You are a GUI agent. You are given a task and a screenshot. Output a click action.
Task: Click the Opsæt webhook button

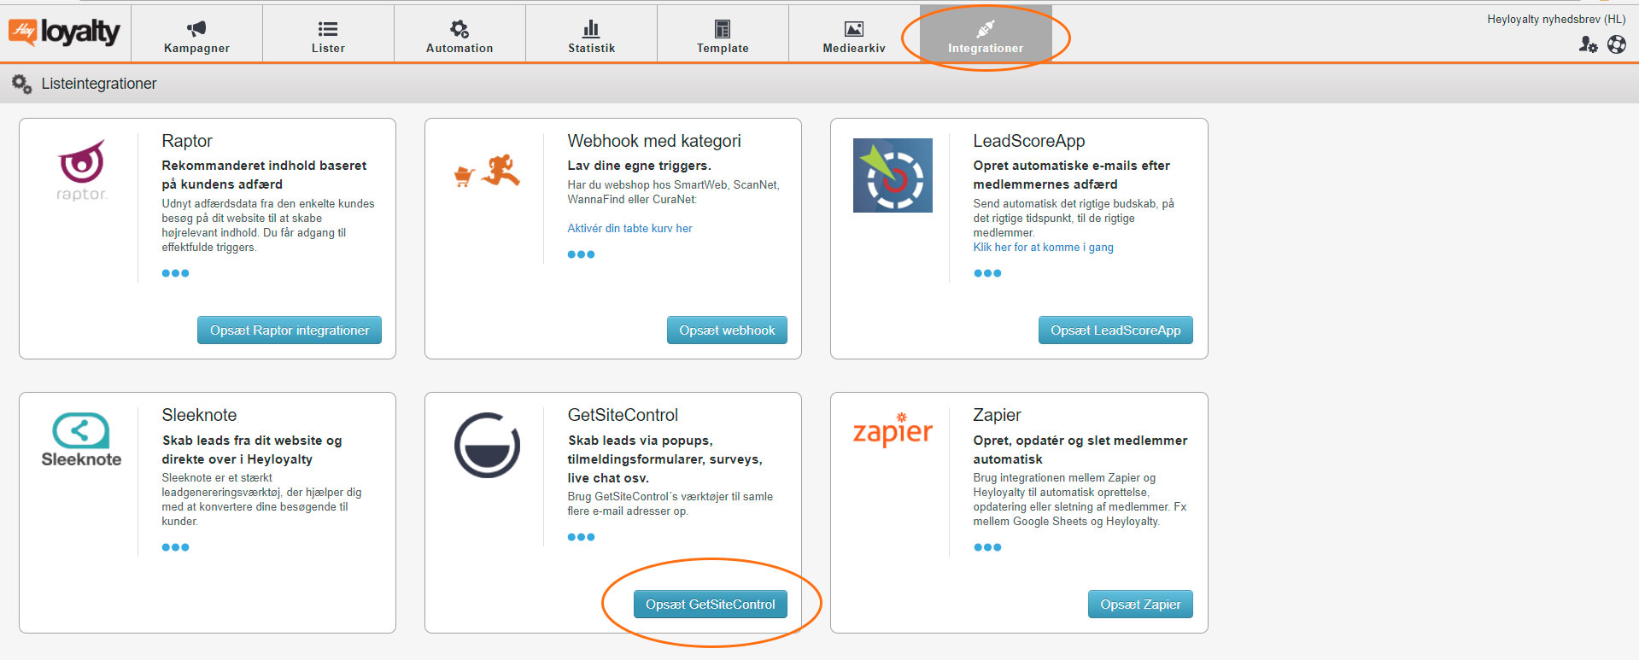coord(727,330)
